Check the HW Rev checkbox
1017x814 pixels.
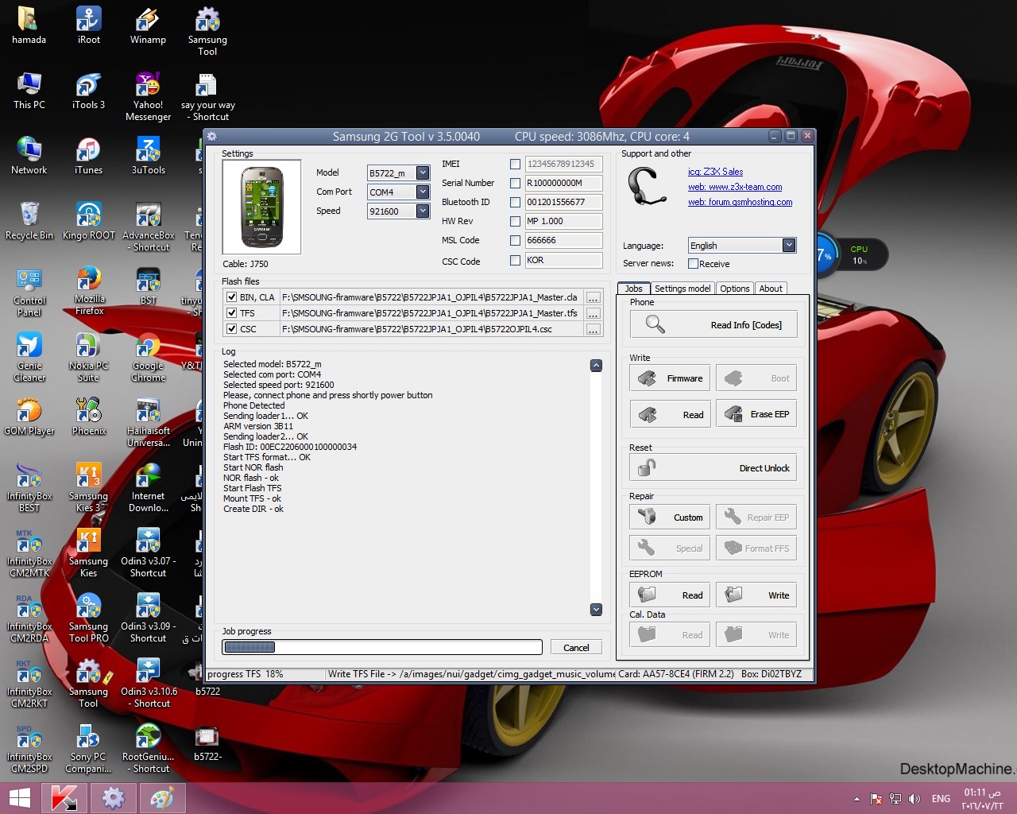click(515, 221)
